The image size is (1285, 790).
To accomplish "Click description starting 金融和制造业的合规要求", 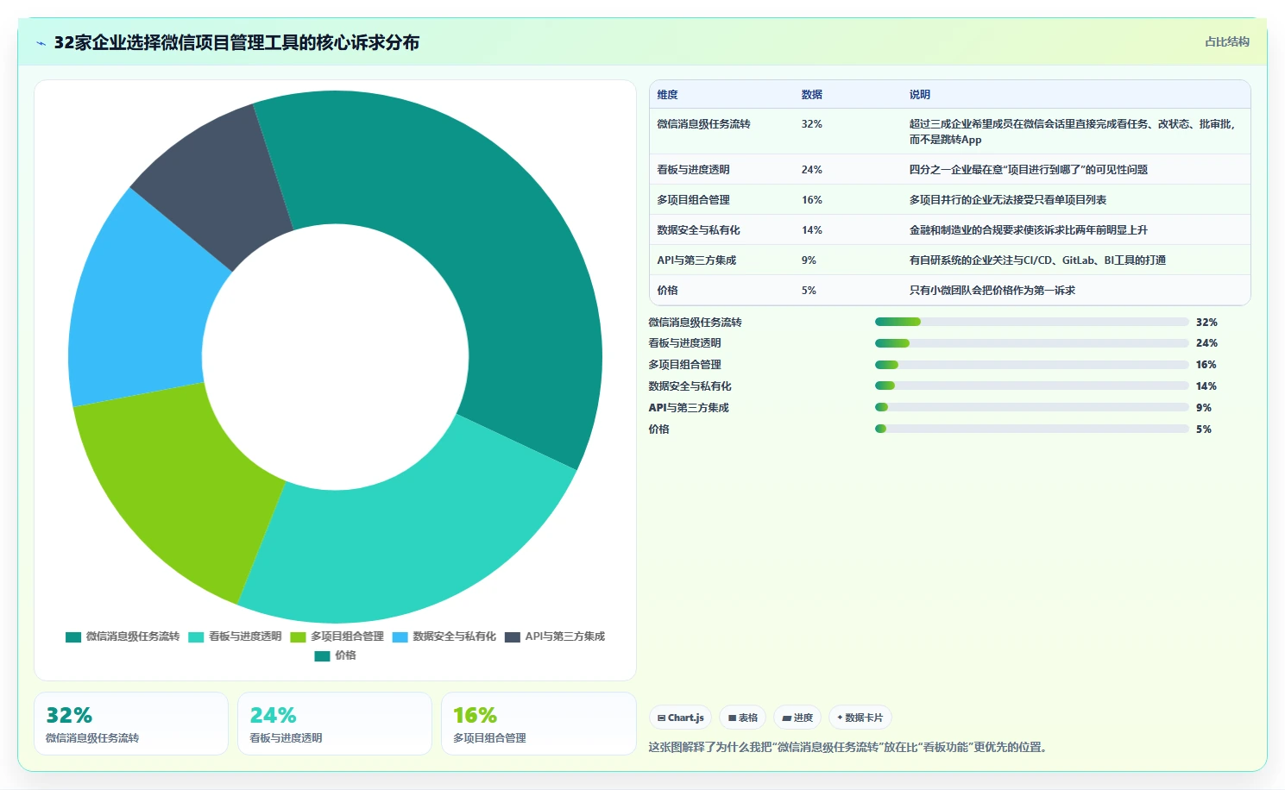I will click(x=1029, y=230).
